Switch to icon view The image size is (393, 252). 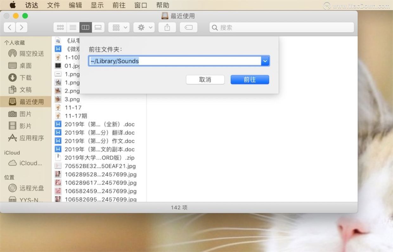coord(60,28)
